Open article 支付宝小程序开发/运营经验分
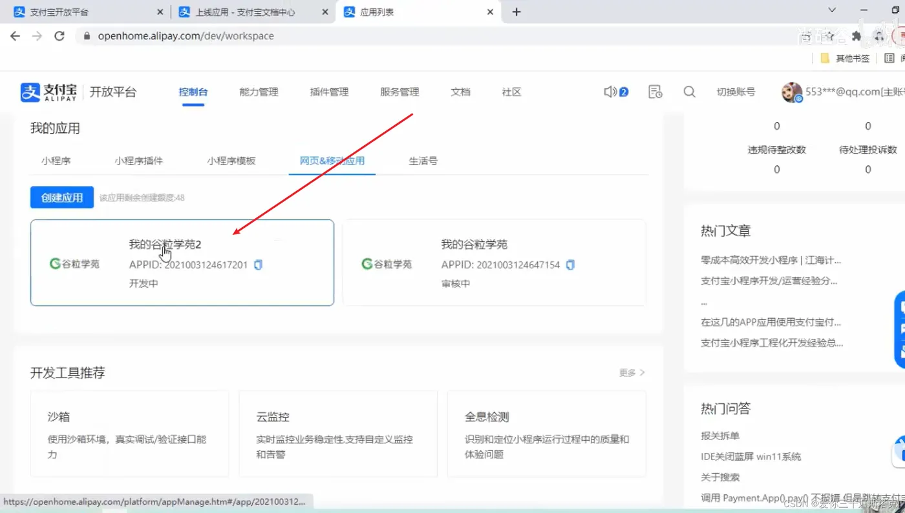 point(769,281)
